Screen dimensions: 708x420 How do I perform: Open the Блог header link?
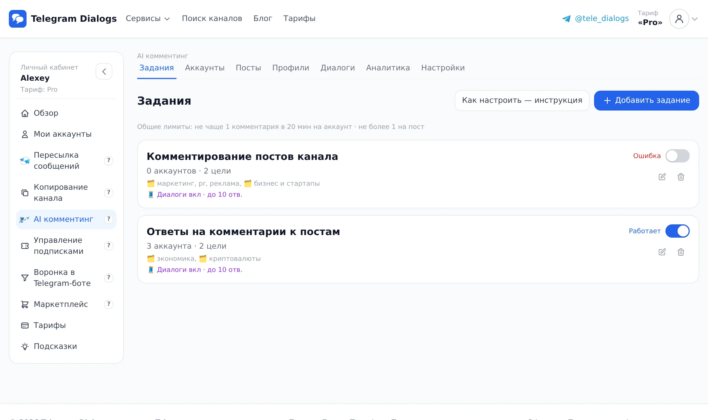pos(263,18)
